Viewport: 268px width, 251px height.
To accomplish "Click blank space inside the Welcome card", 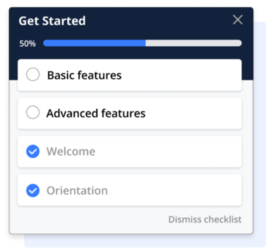I will click(x=168, y=152).
